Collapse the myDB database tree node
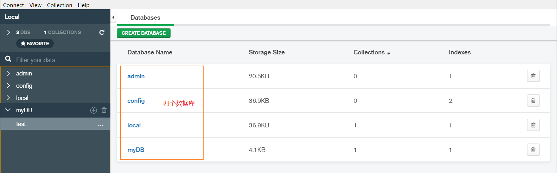 [x=8, y=110]
